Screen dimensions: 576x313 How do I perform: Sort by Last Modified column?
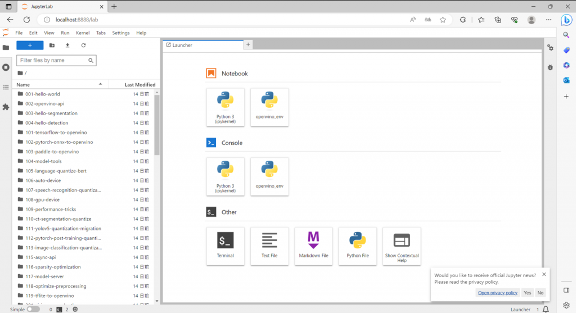134,84
